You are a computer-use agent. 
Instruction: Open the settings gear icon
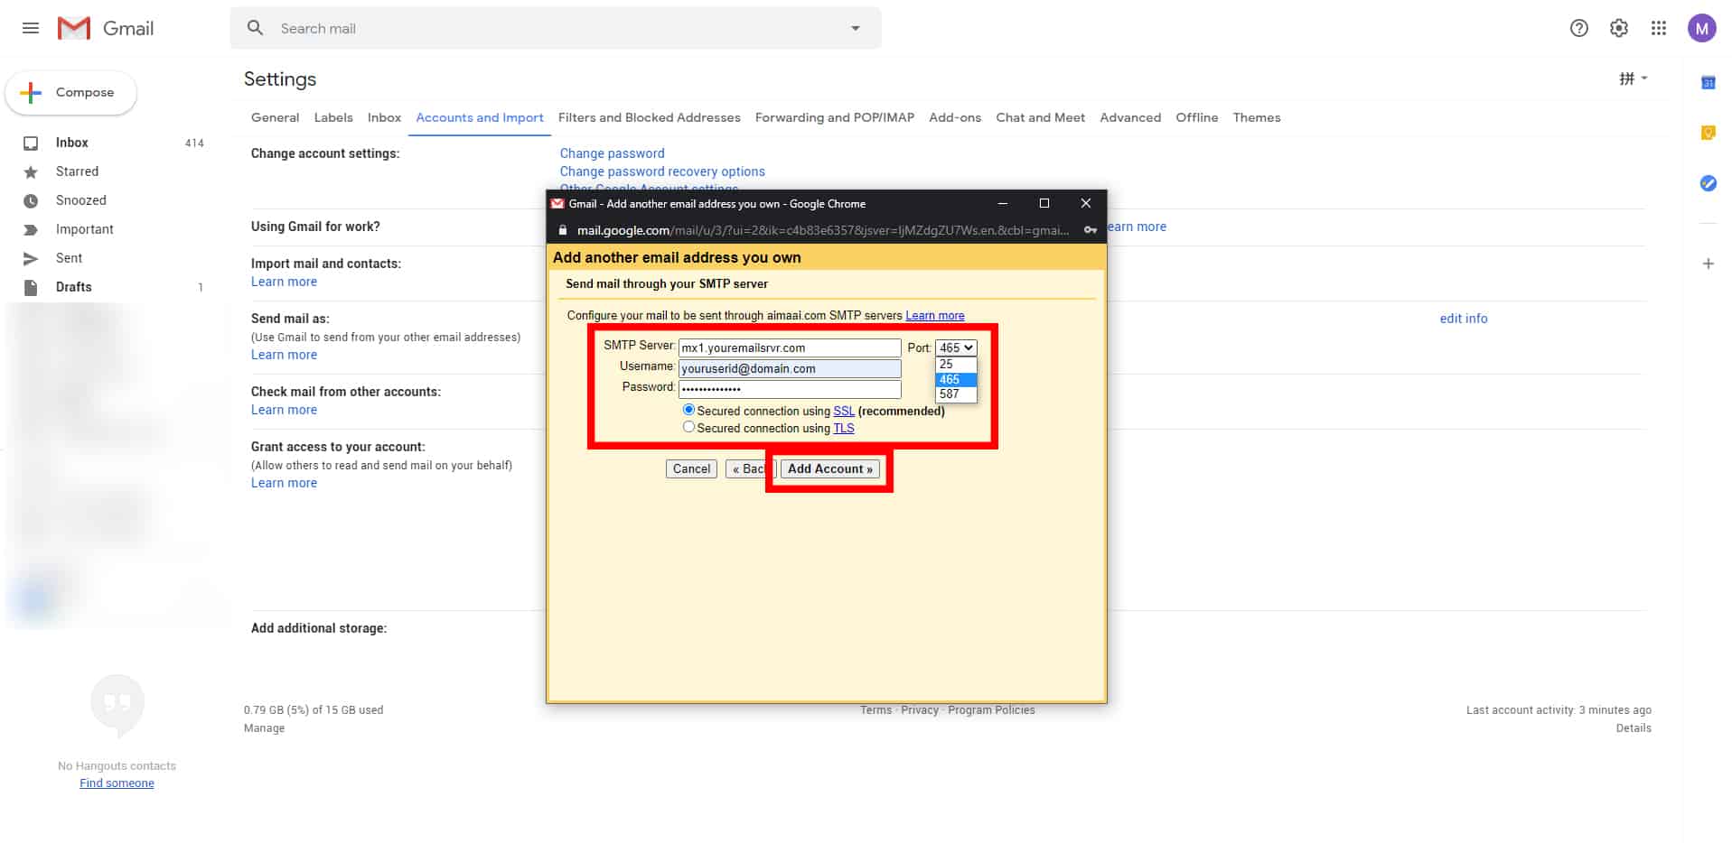pyautogui.click(x=1618, y=28)
